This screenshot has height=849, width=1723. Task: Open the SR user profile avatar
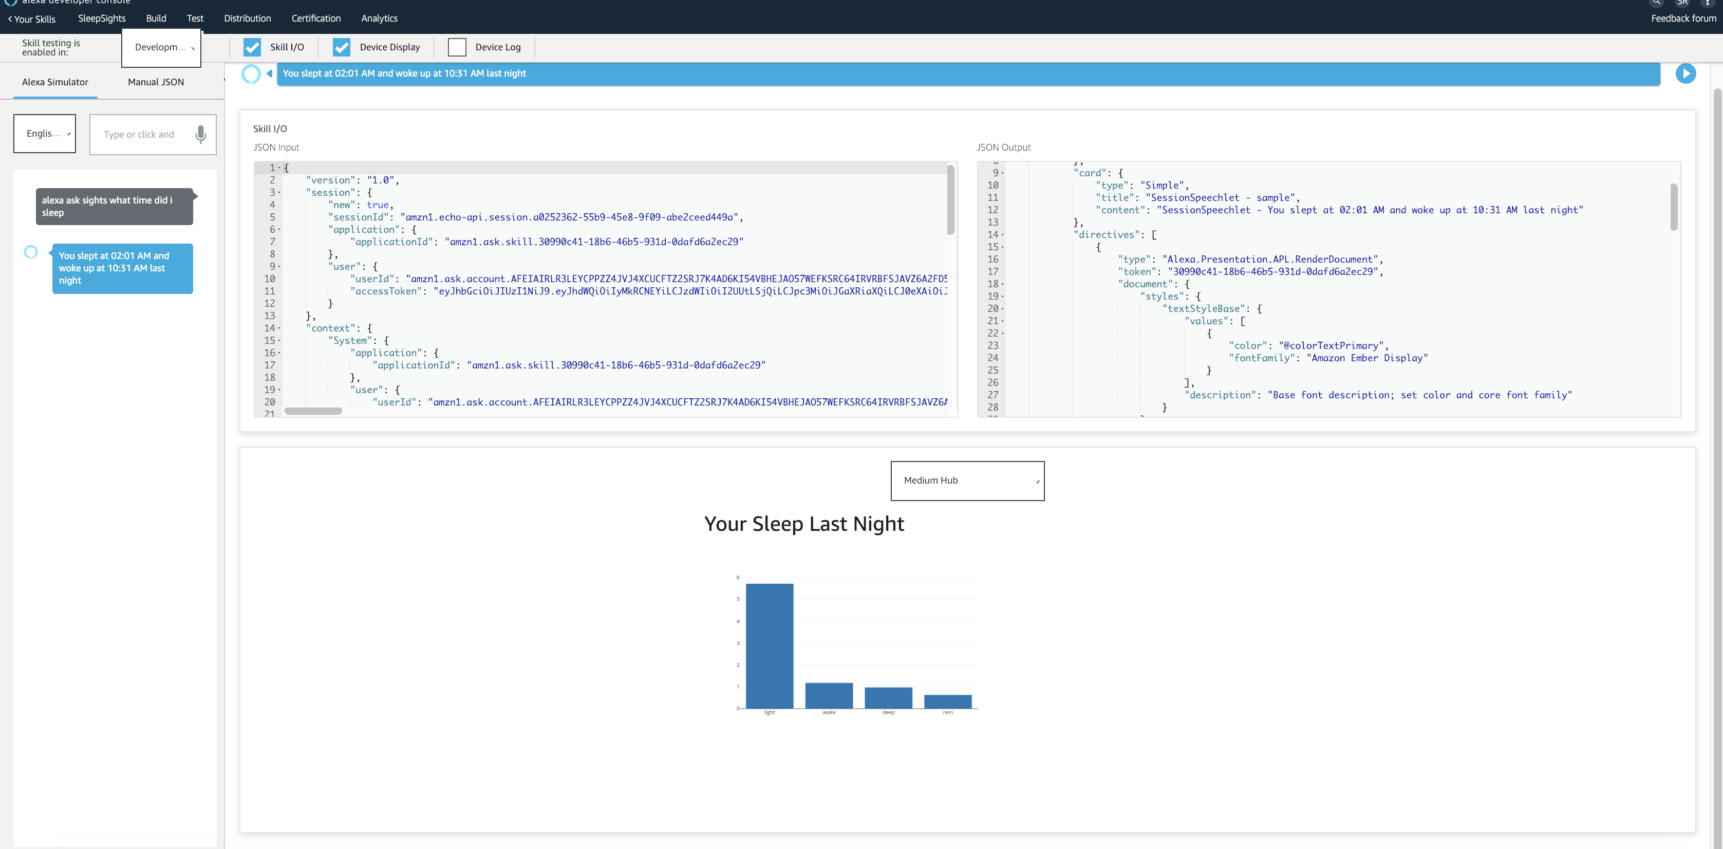[x=1681, y=2]
